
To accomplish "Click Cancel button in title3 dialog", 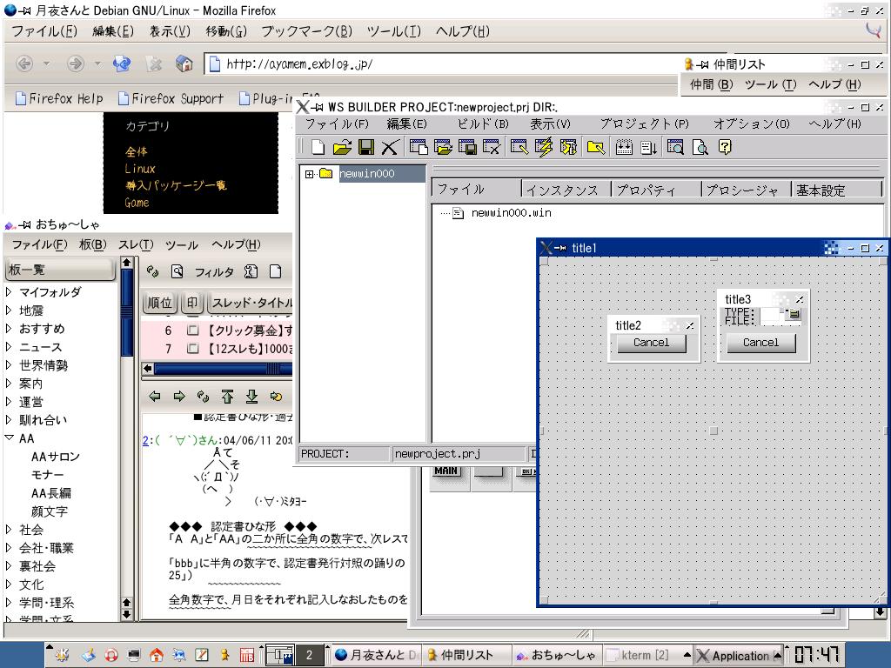I will click(x=760, y=343).
